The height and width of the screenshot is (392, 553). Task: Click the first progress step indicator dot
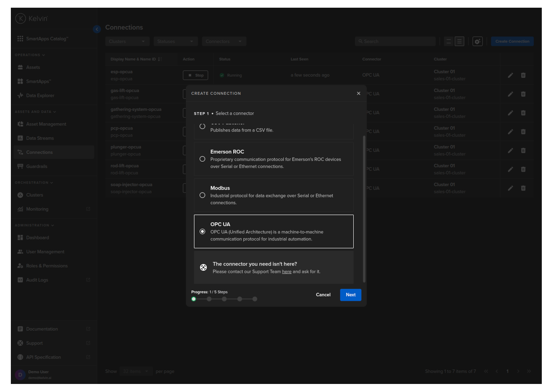pos(194,299)
